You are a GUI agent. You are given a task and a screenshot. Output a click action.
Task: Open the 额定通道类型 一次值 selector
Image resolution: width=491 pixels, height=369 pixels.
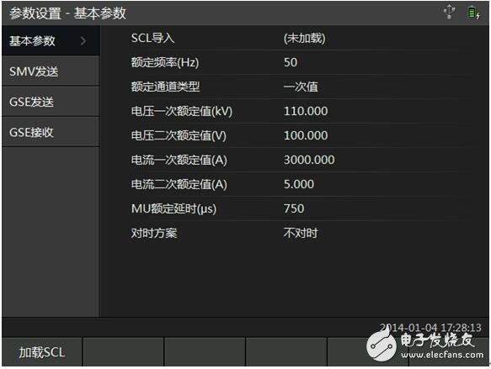301,87
